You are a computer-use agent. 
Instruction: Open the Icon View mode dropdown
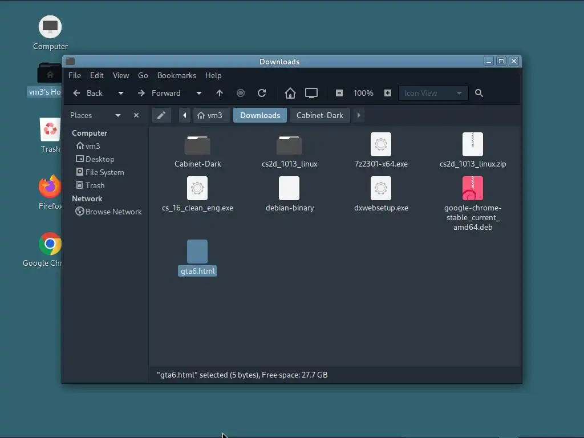coord(433,93)
